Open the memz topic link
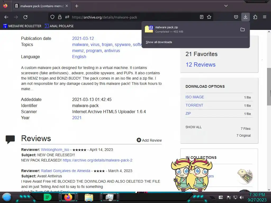 78,50
